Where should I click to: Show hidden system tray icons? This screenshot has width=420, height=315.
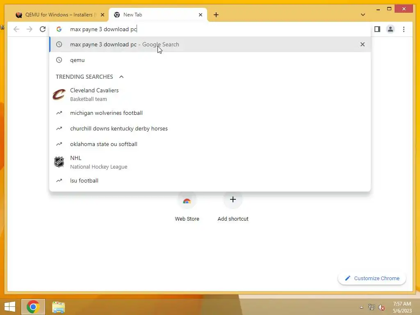(361, 307)
